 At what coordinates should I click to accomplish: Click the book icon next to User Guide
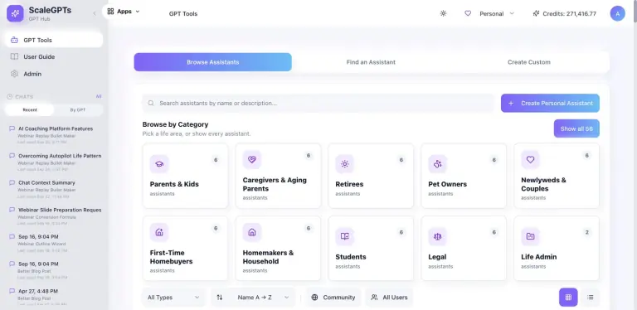(x=14, y=57)
